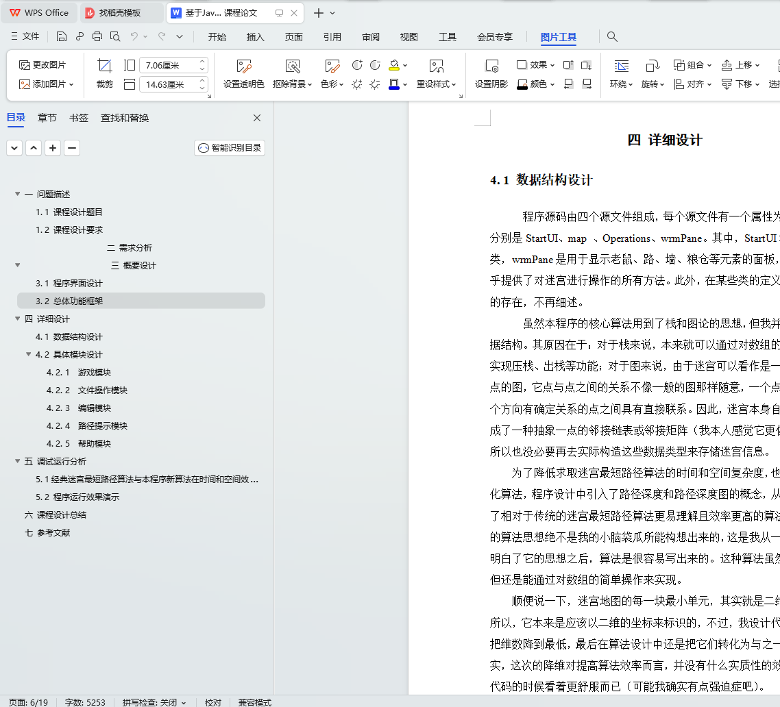Image resolution: width=780 pixels, height=707 pixels.
Task: Open the picture fill color dropdown arrow
Action: [405, 65]
